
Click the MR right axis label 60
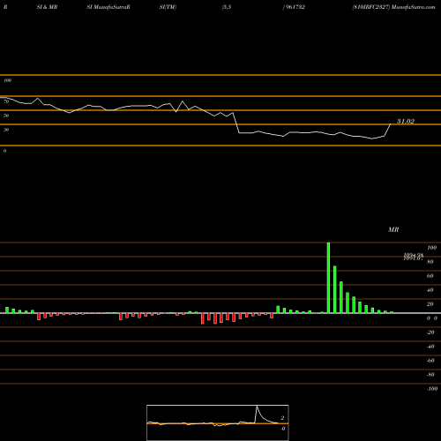pos(430,276)
